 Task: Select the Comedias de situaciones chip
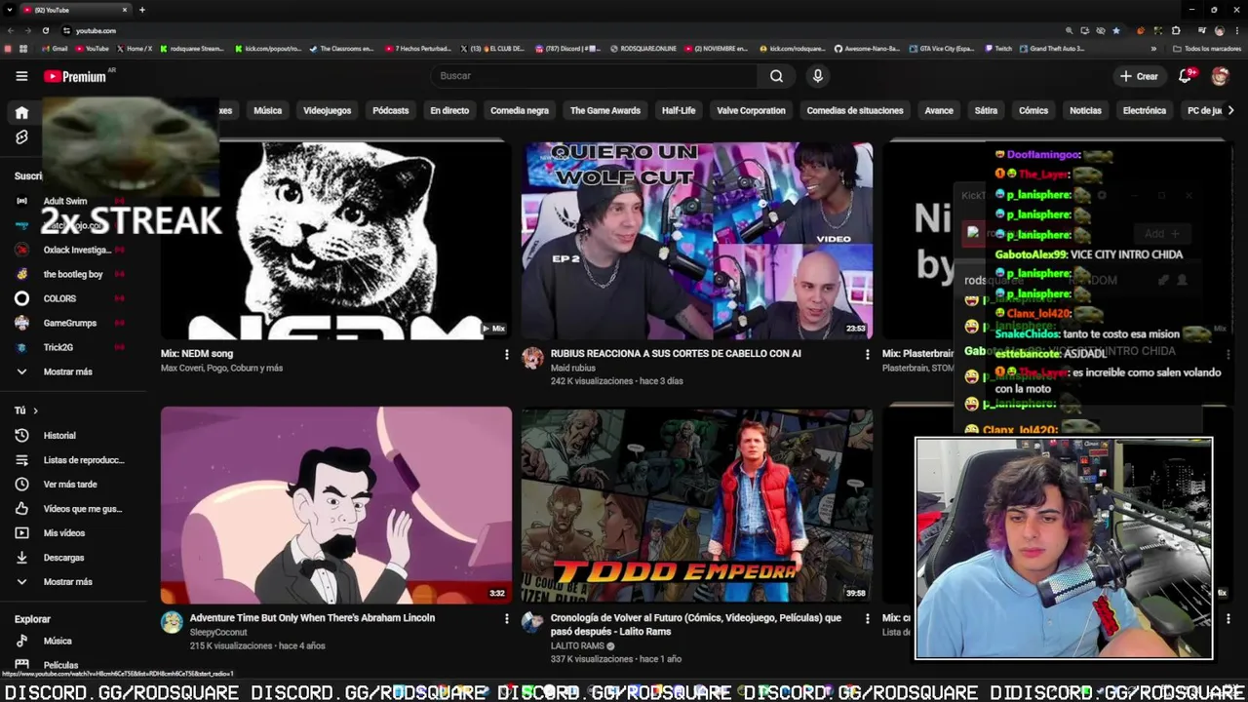click(855, 111)
